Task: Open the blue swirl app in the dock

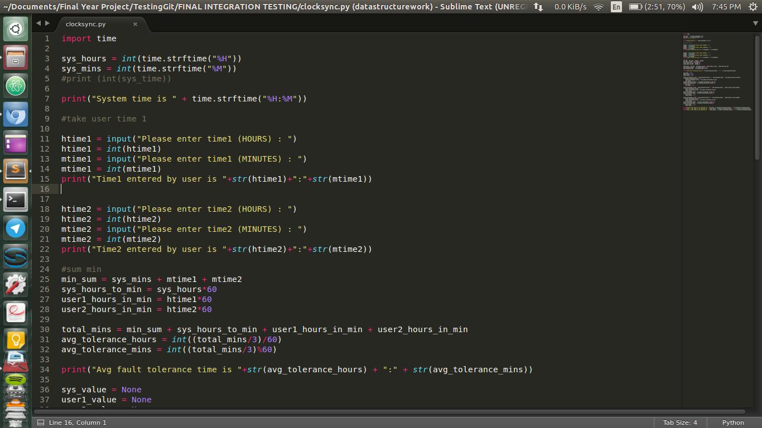Action: (16, 256)
